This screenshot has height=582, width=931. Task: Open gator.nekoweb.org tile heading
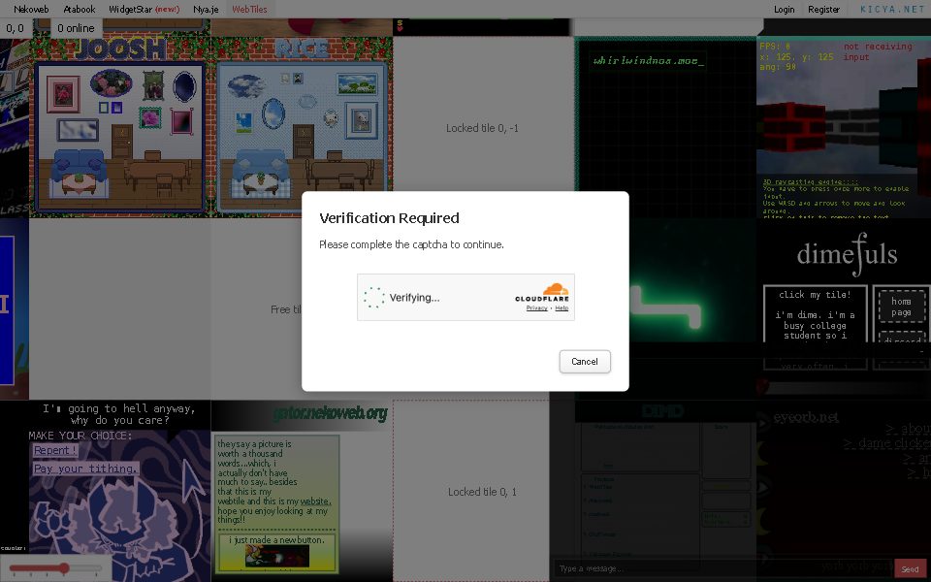330,413
